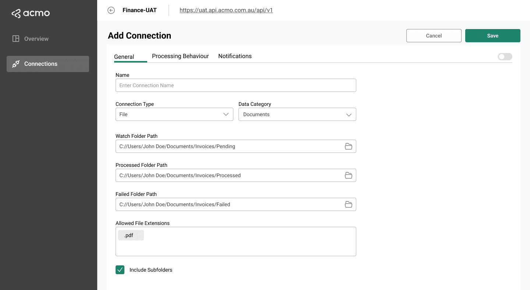Open folder browser for Processed Folder Path
This screenshot has height=290, width=530.
(349, 175)
